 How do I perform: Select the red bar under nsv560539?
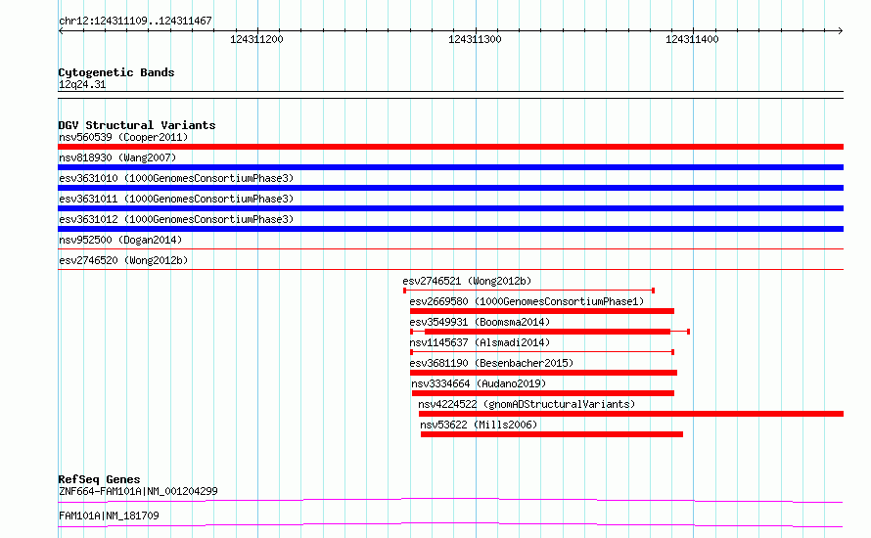[450, 147]
